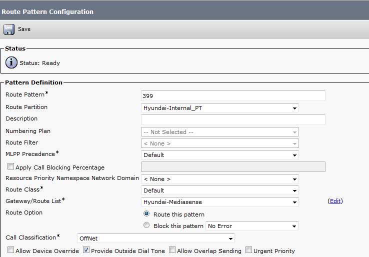
Task: Open the No Error block reason dropdown
Action: (x=251, y=226)
